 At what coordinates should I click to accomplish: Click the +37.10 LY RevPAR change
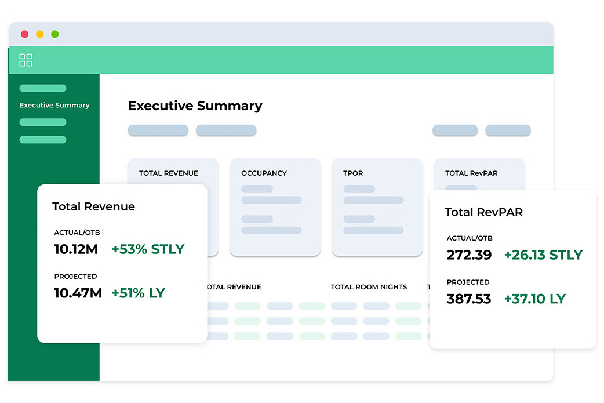pyautogui.click(x=534, y=299)
